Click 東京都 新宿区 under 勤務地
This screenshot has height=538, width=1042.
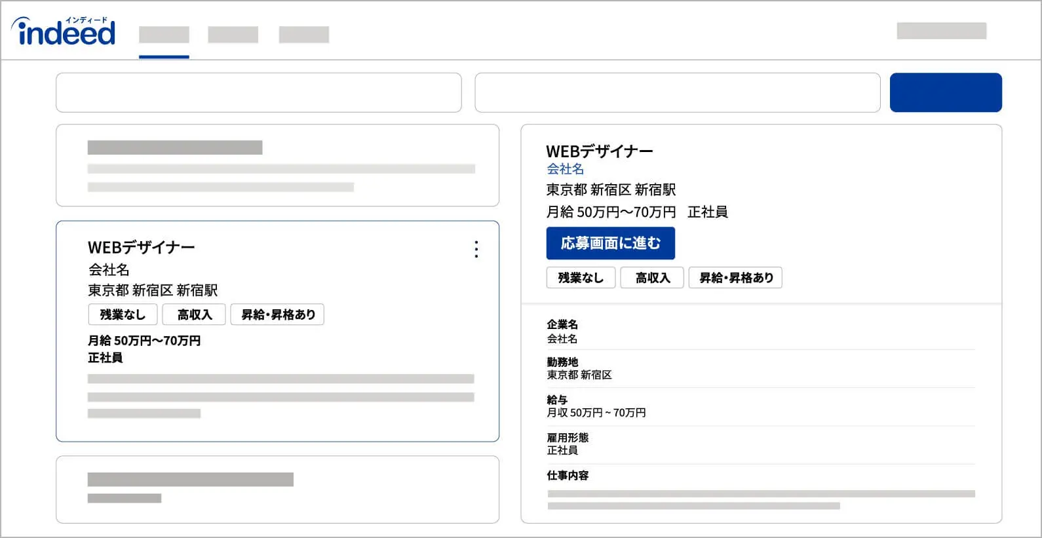pos(579,375)
